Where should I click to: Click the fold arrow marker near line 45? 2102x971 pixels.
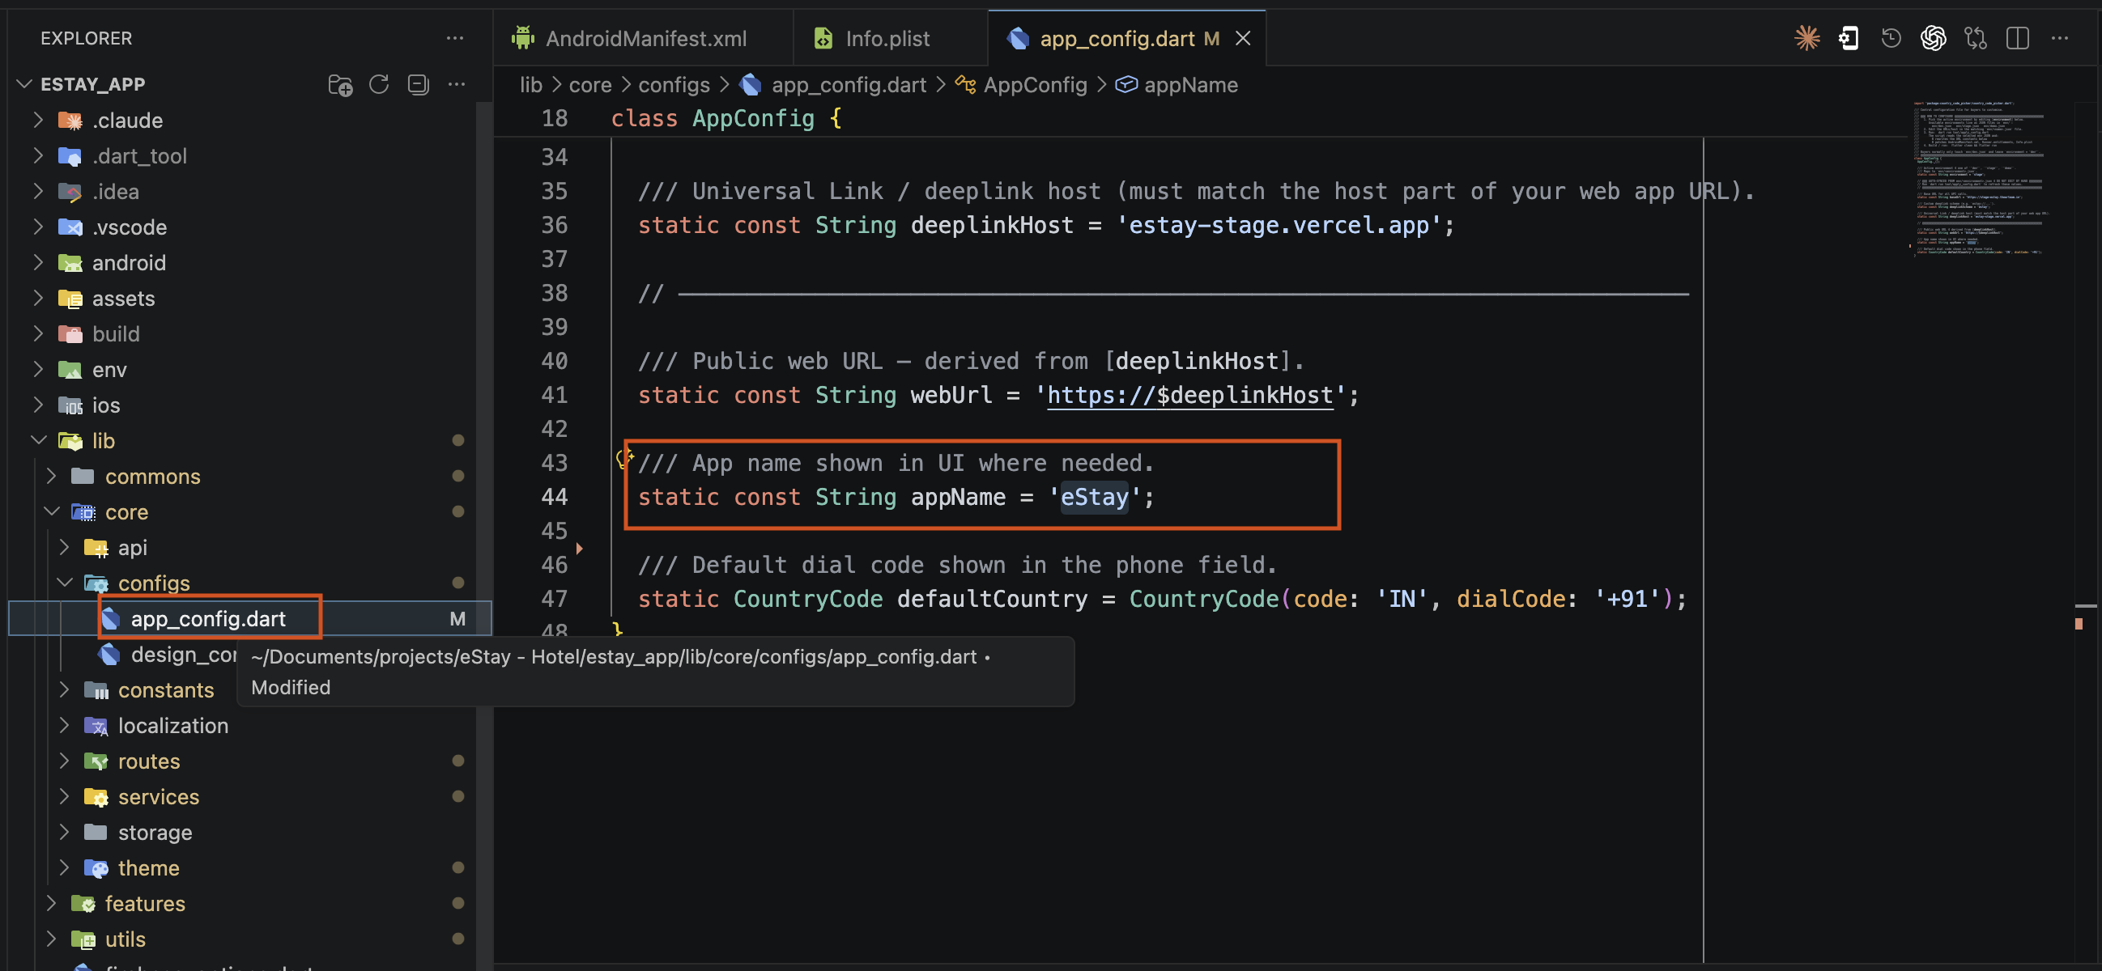pyautogui.click(x=580, y=549)
